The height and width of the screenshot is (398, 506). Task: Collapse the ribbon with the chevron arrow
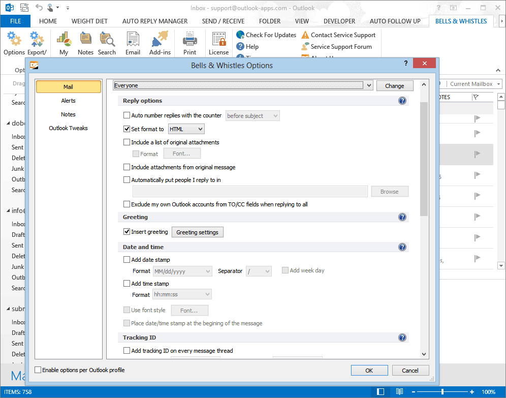[x=498, y=70]
